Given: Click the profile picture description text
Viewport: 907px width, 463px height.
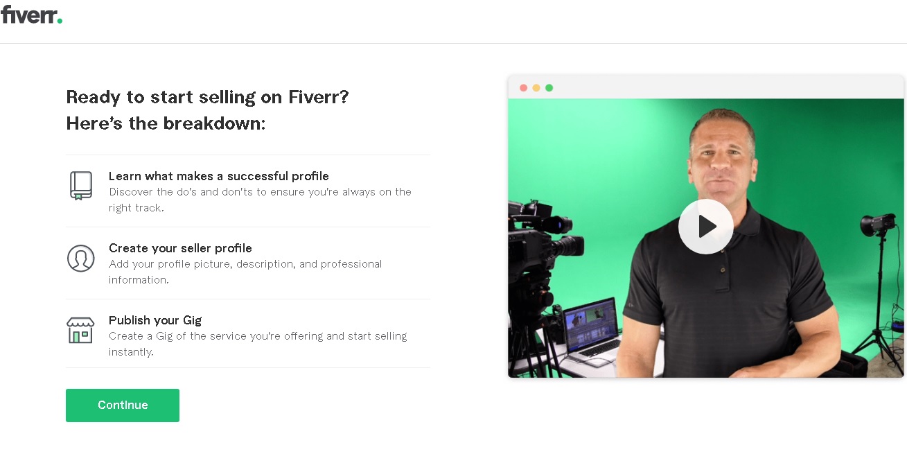Looking at the screenshot, I should point(245,272).
